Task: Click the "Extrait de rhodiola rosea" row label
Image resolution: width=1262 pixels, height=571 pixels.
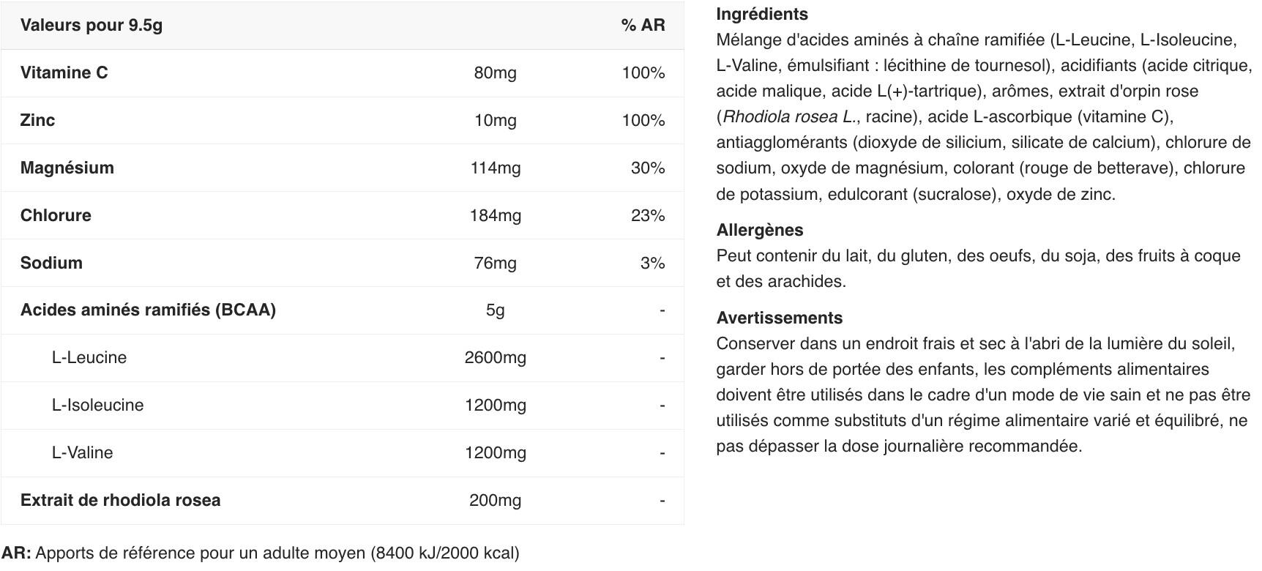Action: (x=120, y=500)
